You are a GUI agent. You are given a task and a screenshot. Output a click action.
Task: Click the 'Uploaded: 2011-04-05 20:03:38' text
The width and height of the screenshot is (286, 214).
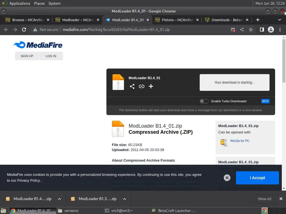point(138,150)
